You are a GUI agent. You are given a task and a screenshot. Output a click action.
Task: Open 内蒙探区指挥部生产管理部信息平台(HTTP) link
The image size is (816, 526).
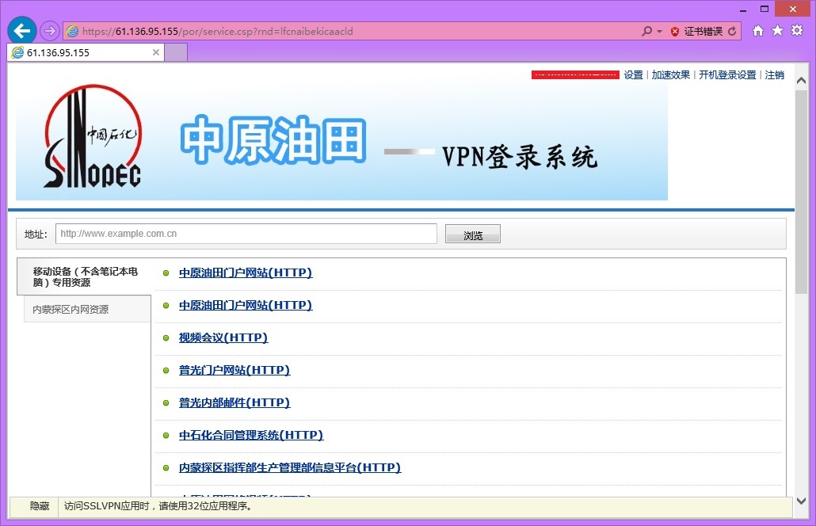[290, 467]
